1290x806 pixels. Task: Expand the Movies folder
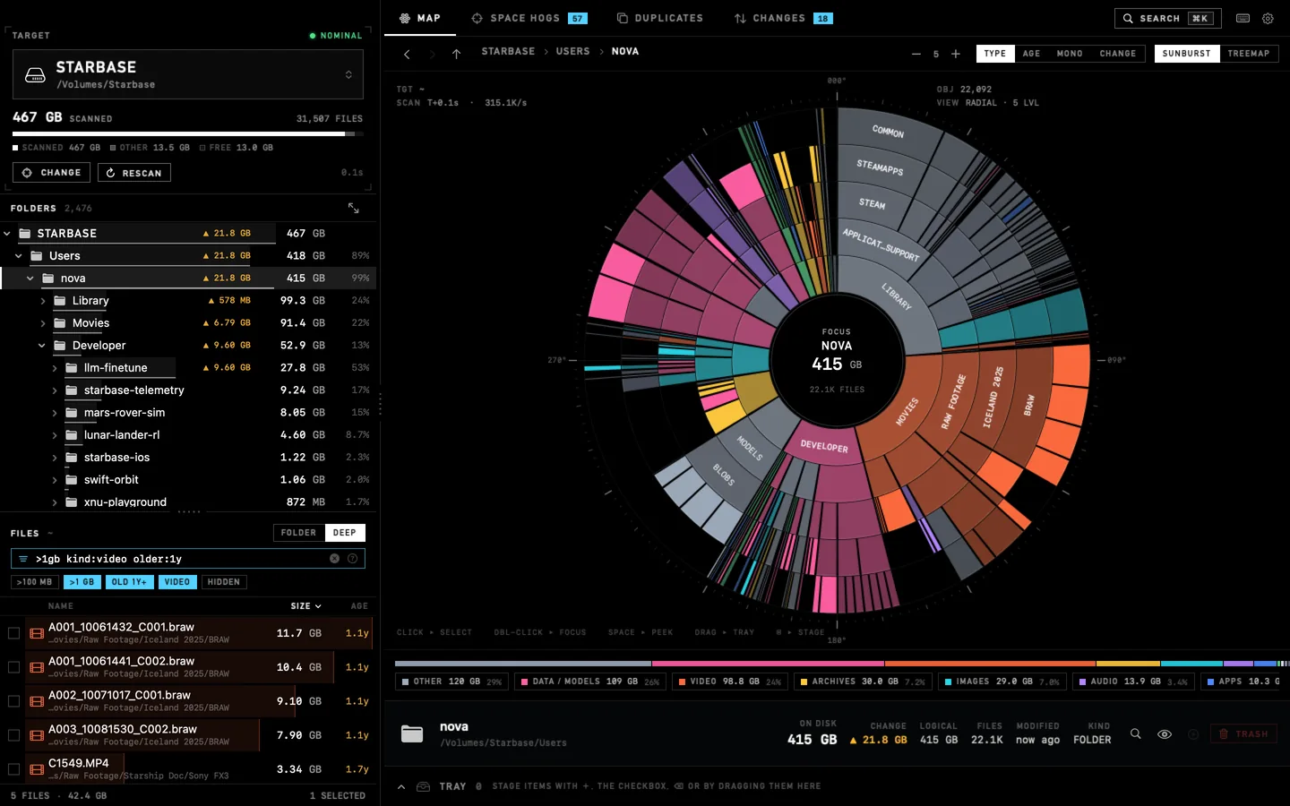[42, 323]
